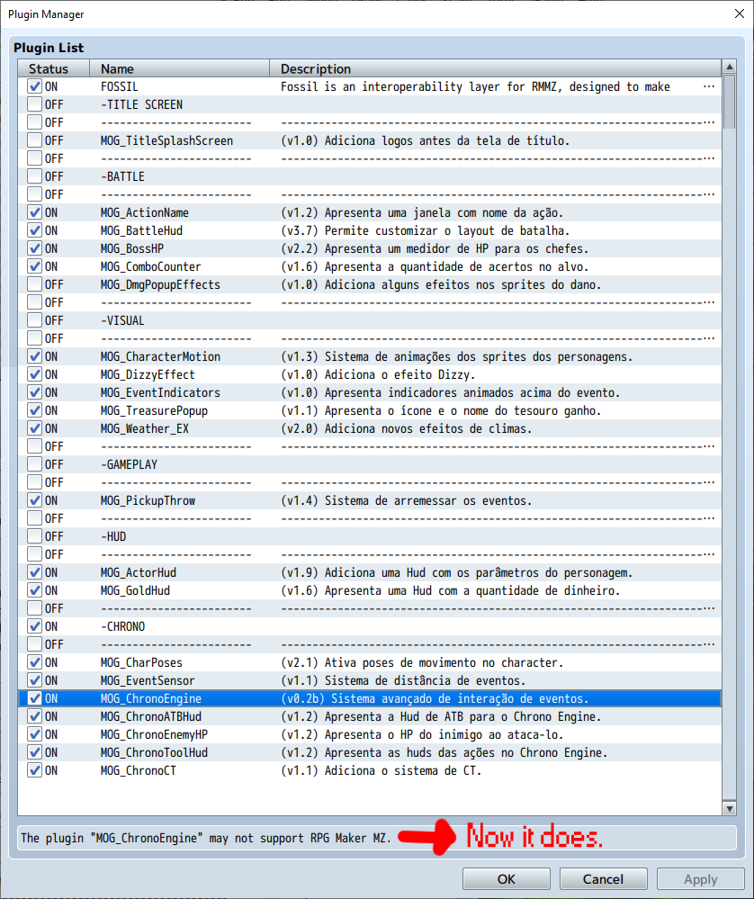Screen dimensions: 754x899
Task: Select the MOG_ActorHud plugin name
Action: [139, 572]
